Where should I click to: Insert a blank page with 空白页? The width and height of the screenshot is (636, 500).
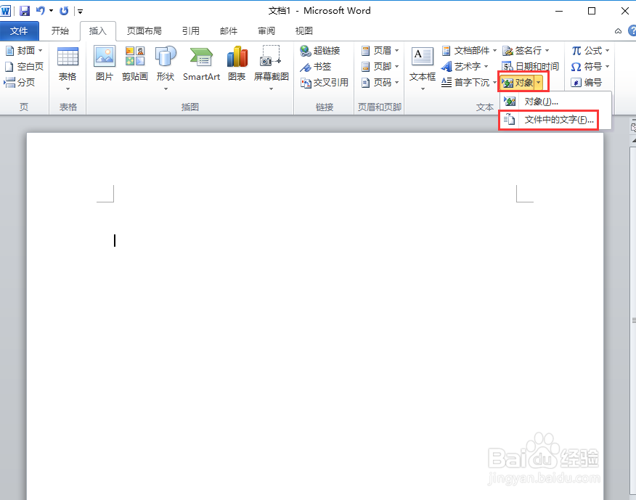click(x=24, y=67)
